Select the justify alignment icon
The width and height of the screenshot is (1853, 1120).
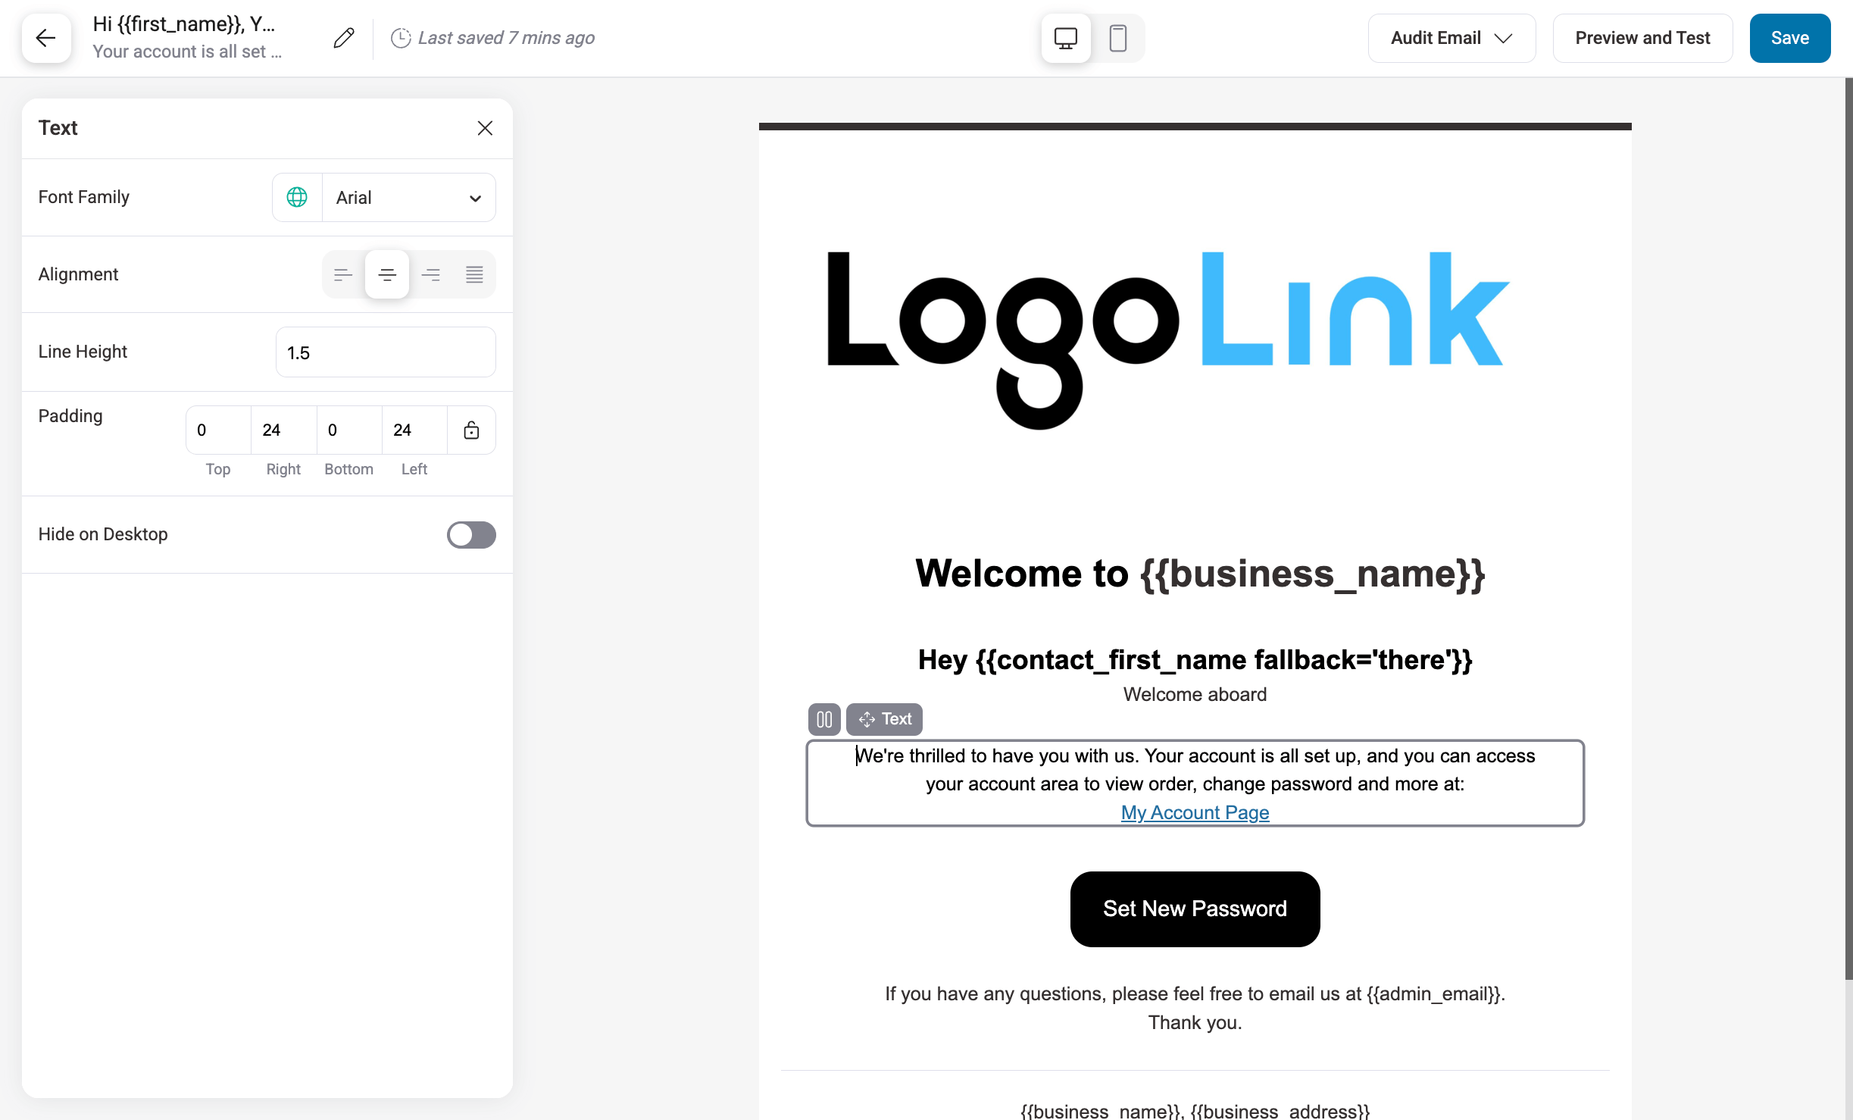(x=475, y=274)
